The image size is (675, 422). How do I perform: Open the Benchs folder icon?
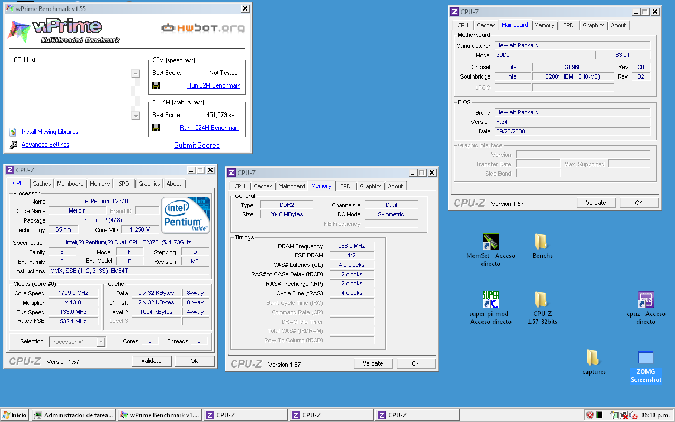point(541,242)
